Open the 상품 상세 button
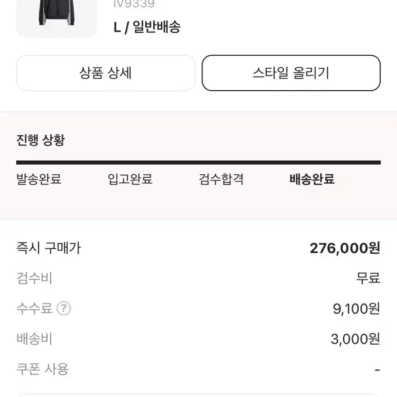This screenshot has width=397, height=397. point(106,73)
